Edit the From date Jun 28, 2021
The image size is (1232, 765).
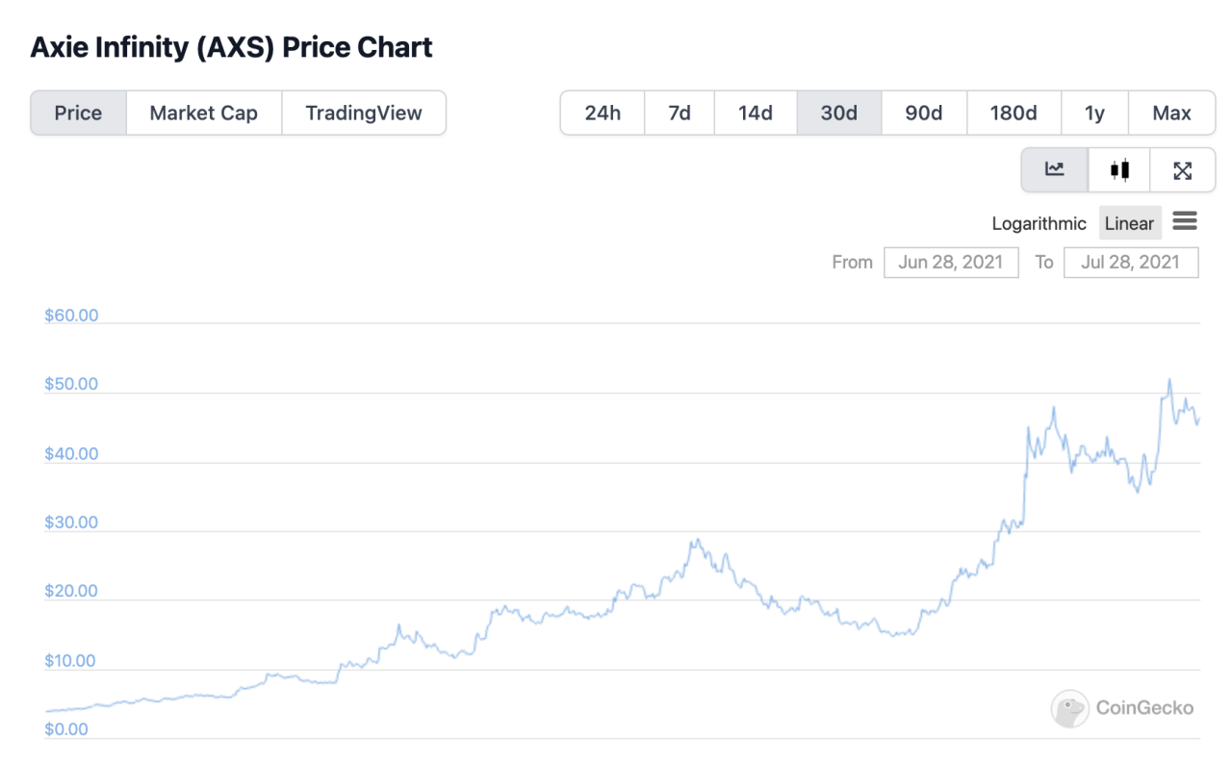(x=951, y=262)
